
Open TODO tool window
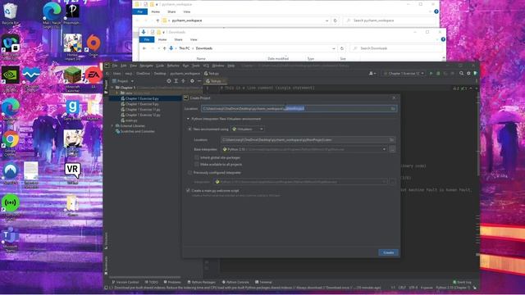click(x=151, y=282)
